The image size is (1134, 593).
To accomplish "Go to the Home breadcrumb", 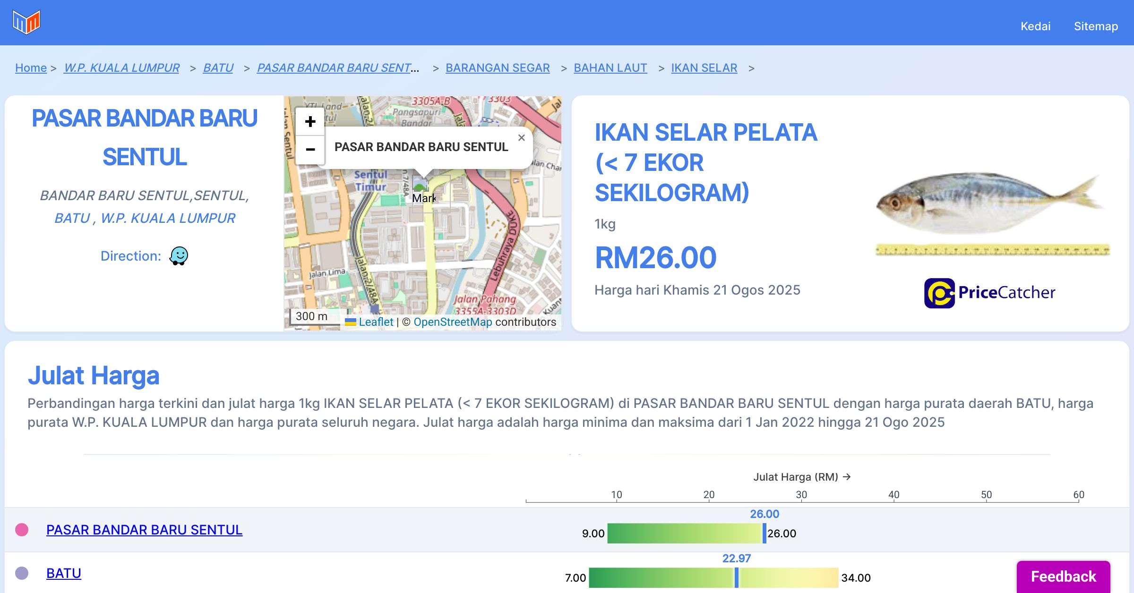I will [x=31, y=68].
